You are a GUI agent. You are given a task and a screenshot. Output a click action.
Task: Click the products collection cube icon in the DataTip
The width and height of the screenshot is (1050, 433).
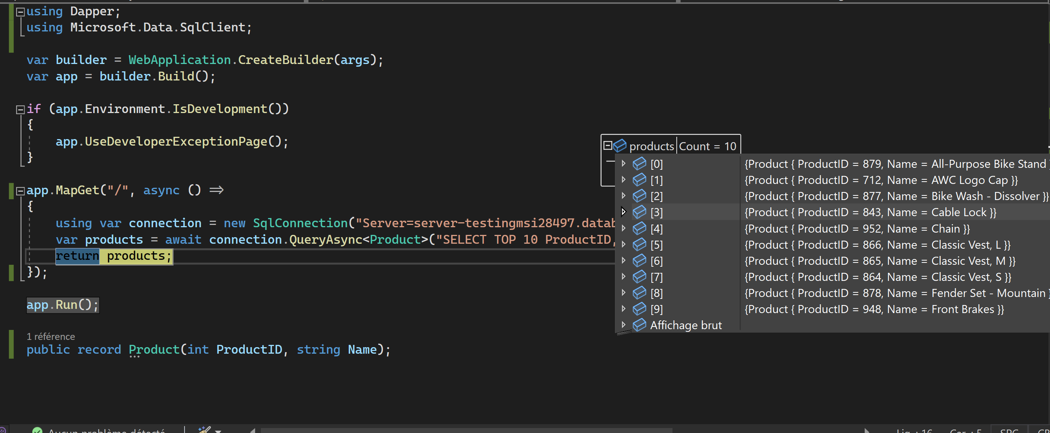pyautogui.click(x=620, y=146)
